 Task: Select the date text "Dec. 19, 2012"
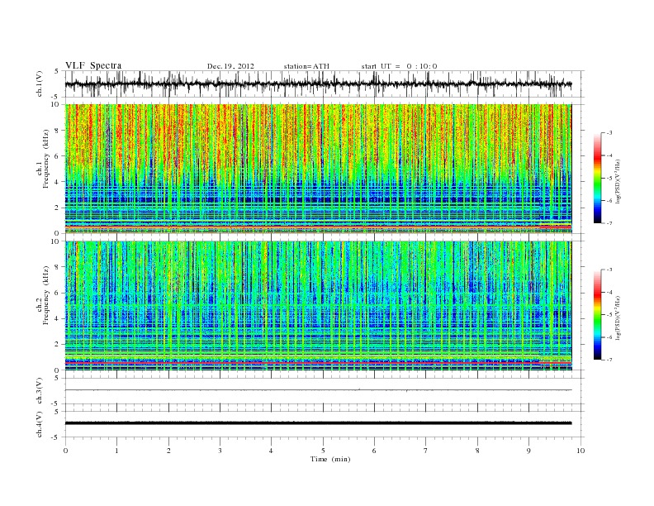[230, 66]
